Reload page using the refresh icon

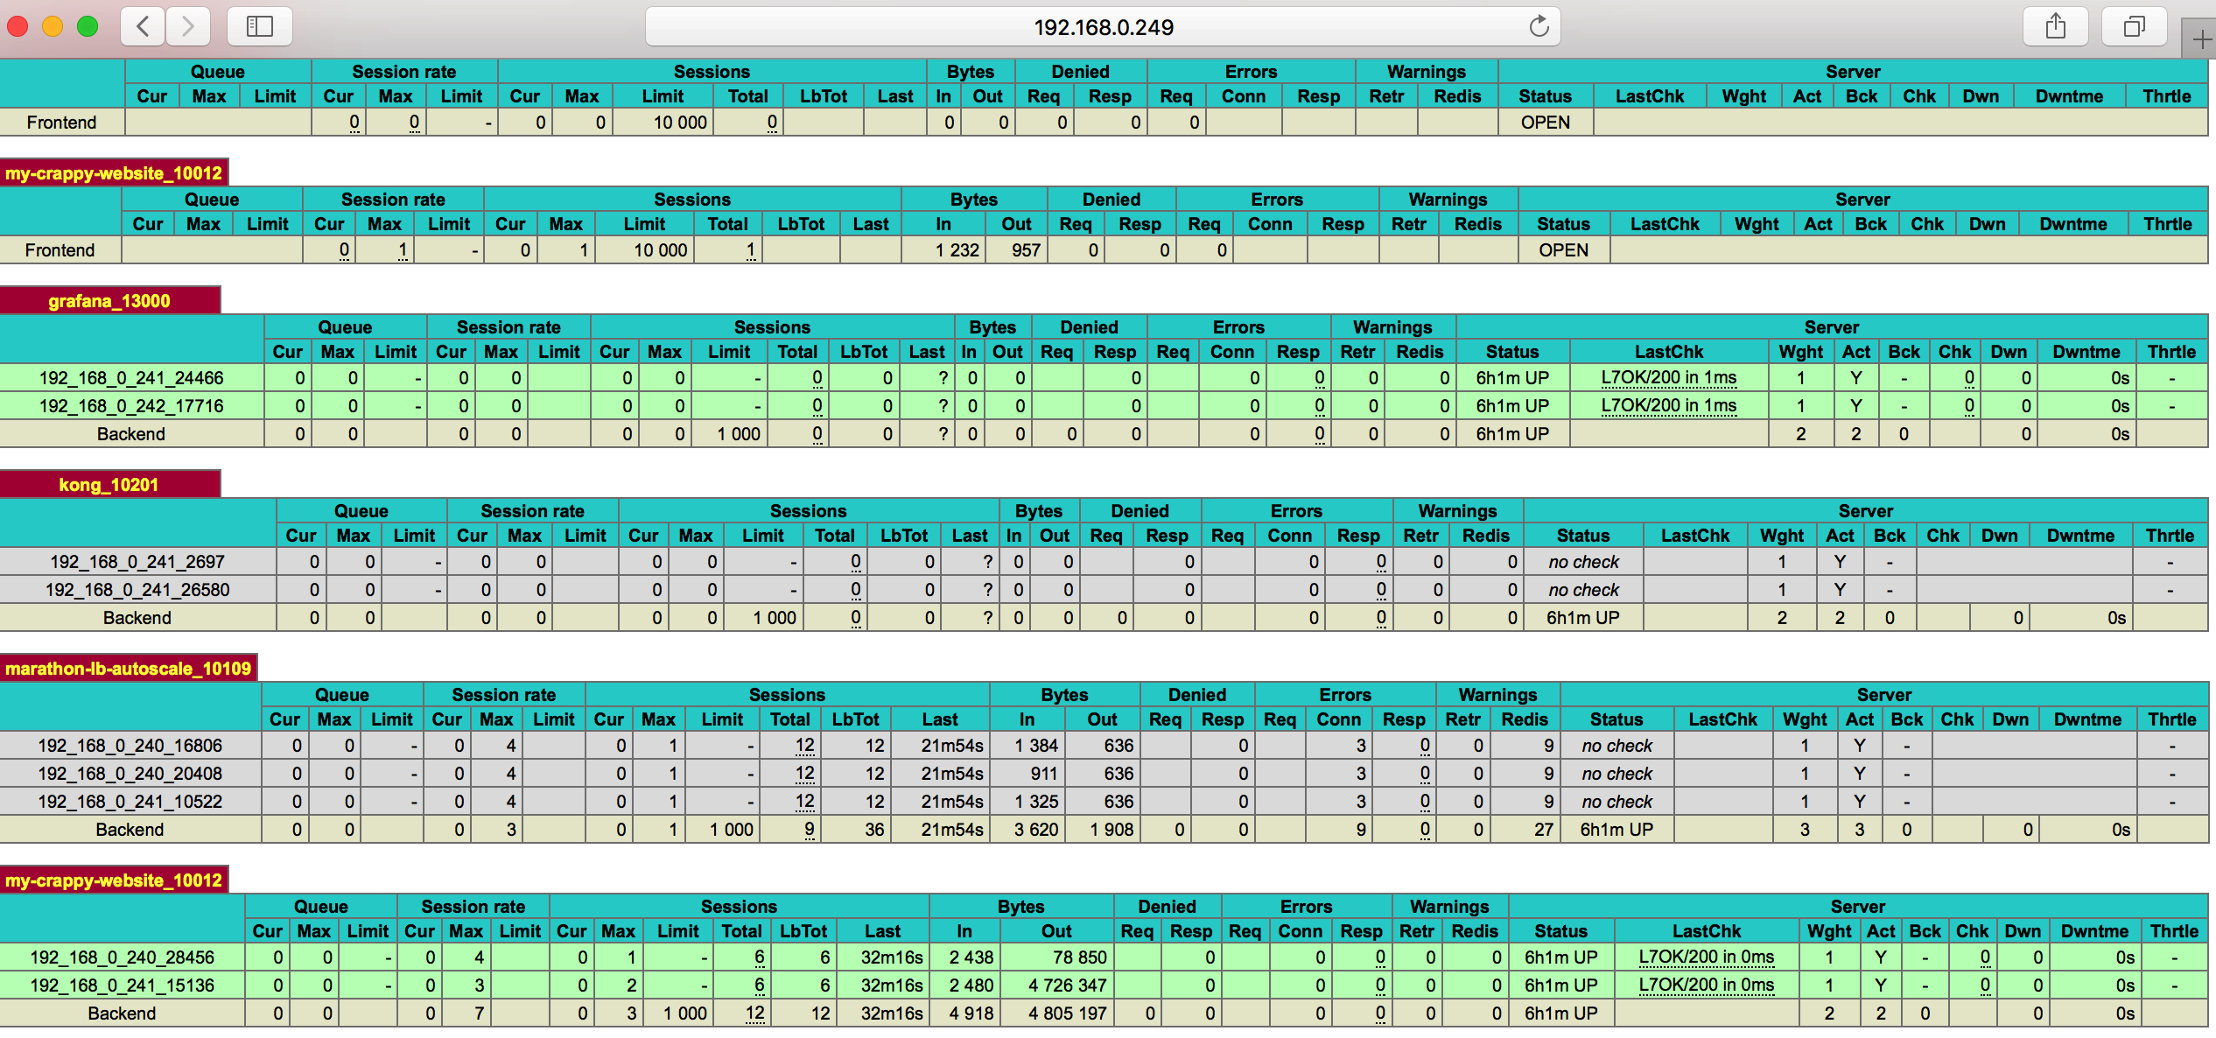pyautogui.click(x=1539, y=26)
